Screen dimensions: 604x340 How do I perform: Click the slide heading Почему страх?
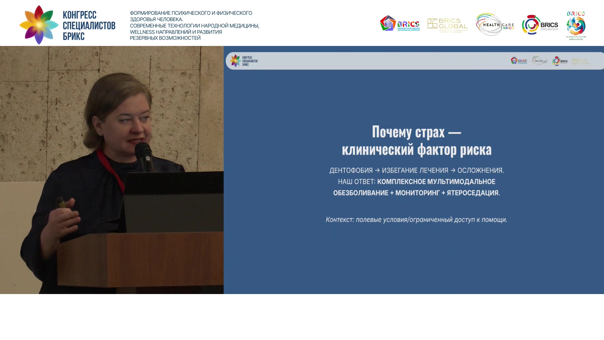point(417,140)
